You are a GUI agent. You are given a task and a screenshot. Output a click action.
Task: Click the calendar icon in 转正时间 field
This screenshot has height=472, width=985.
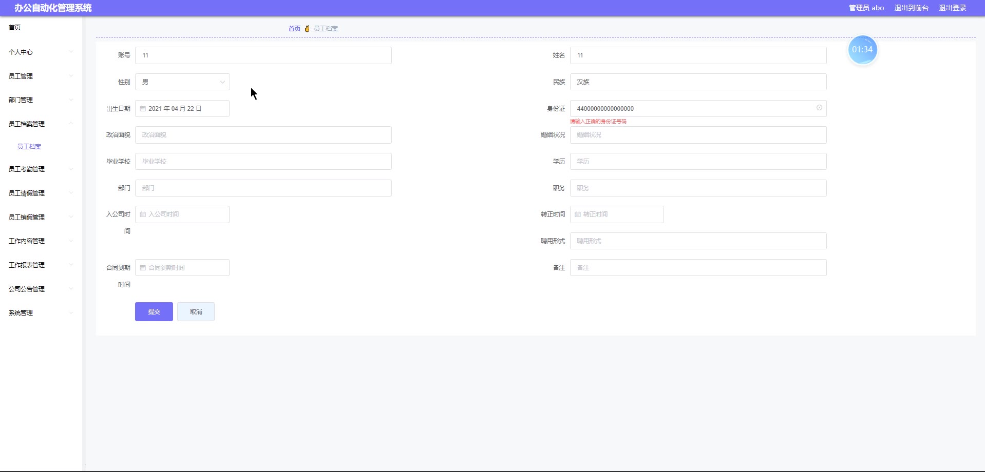pos(578,214)
